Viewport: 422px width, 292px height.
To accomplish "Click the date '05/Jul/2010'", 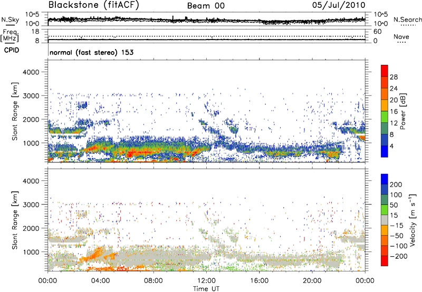I will [339, 5].
